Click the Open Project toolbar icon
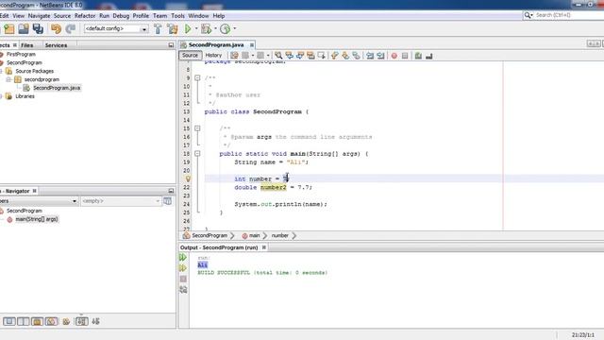This screenshot has height=340, width=604. (24, 29)
